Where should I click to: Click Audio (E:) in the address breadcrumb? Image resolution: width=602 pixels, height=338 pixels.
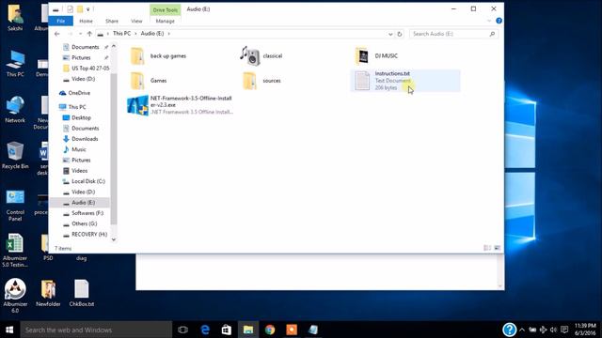click(152, 34)
